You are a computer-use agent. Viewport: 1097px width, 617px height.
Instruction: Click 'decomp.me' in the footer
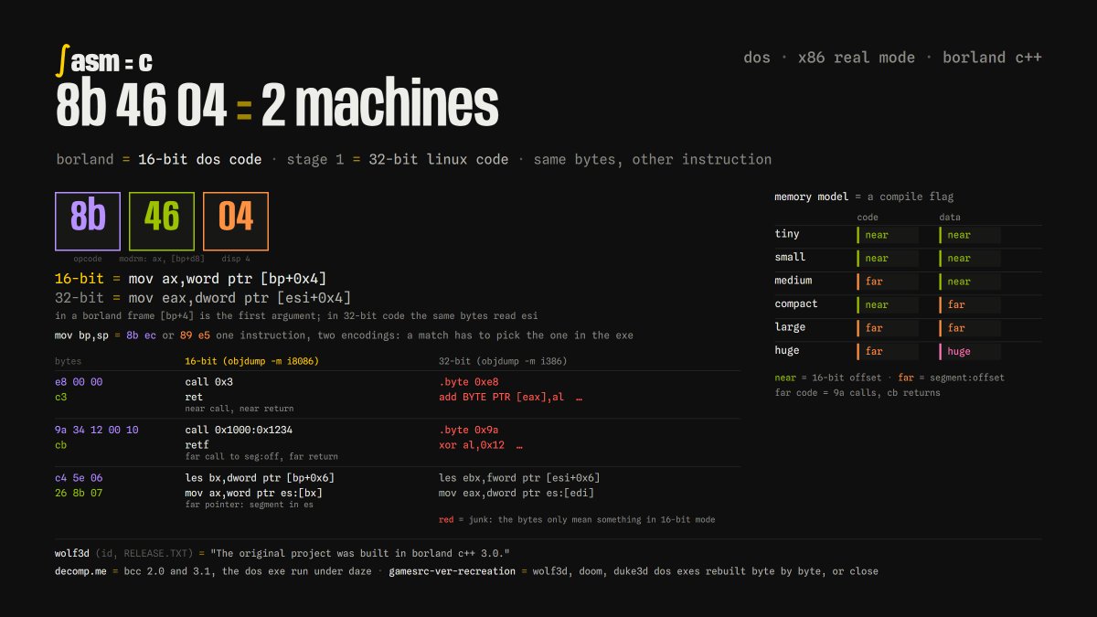[x=82, y=571]
